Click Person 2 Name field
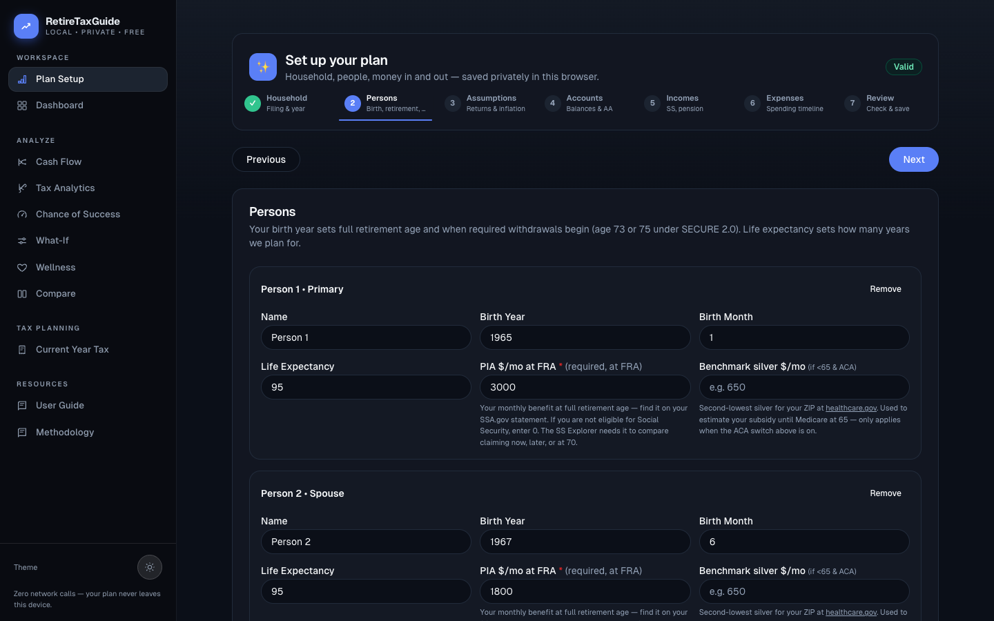This screenshot has width=994, height=621. pos(366,542)
